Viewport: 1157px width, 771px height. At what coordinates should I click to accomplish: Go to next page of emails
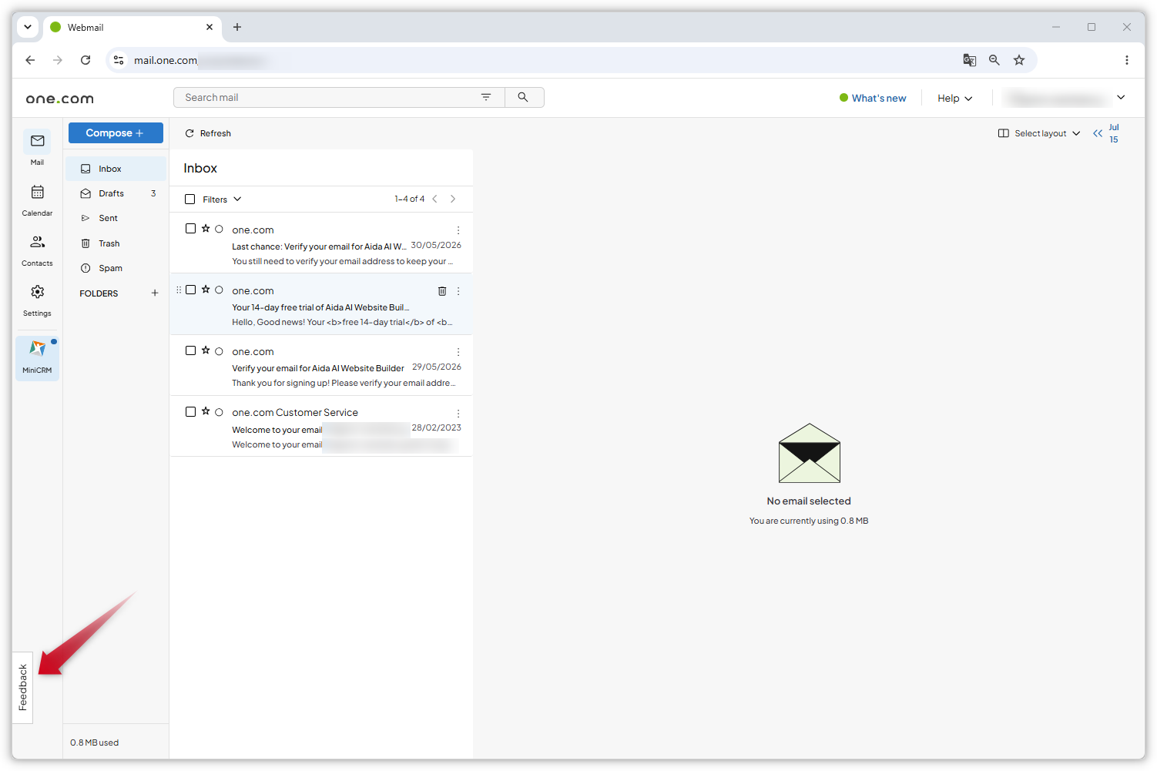point(453,199)
